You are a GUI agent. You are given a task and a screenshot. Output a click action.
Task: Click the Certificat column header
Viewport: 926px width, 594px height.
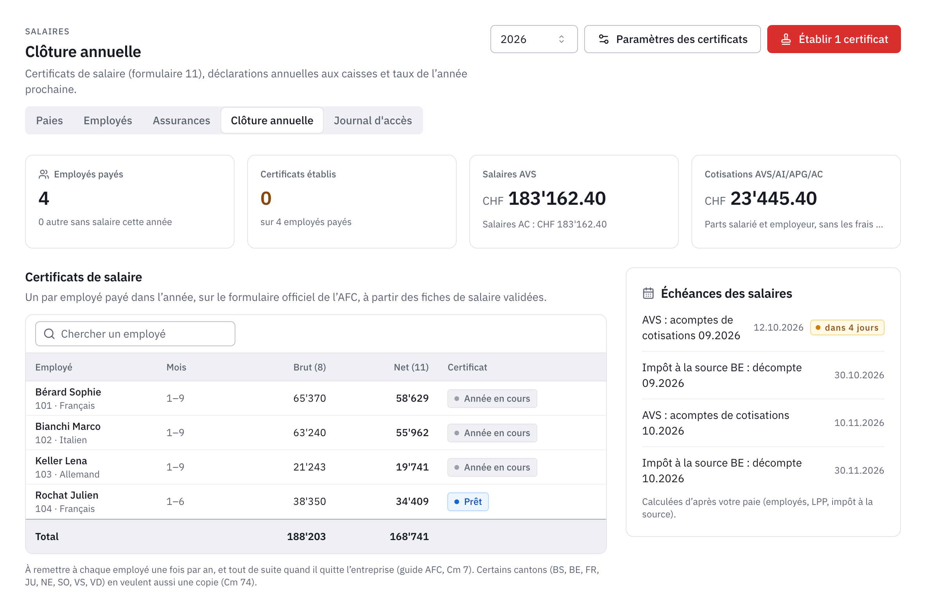click(x=467, y=367)
